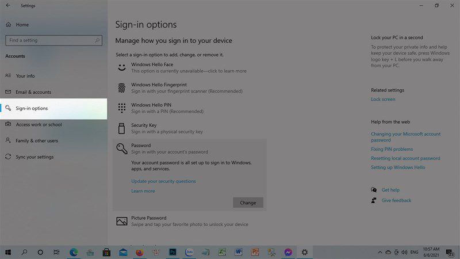Open volume control in system tray
This screenshot has width=460, height=259.
click(x=405, y=252)
